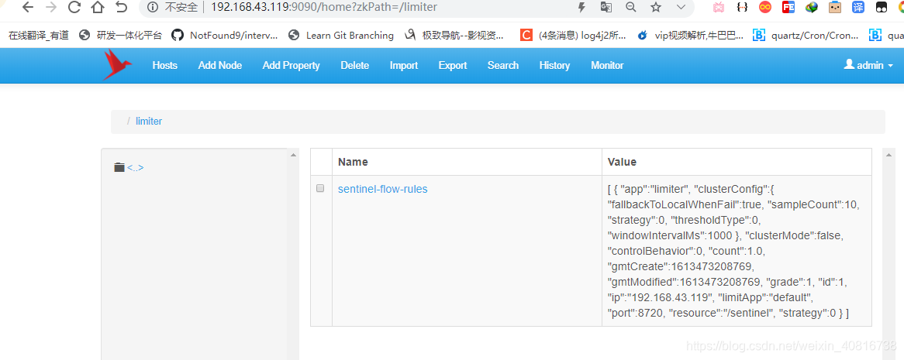The height and width of the screenshot is (360, 904).
Task: Reload the current page
Action: pos(74,7)
